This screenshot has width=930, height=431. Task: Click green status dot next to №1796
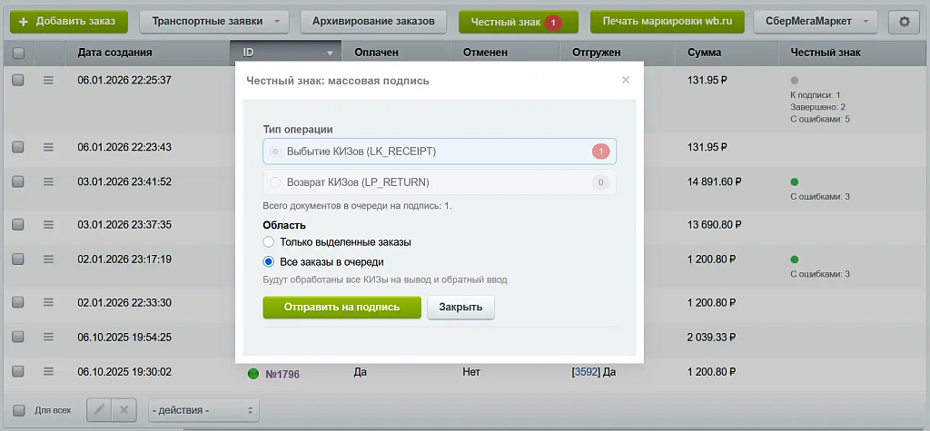point(253,374)
